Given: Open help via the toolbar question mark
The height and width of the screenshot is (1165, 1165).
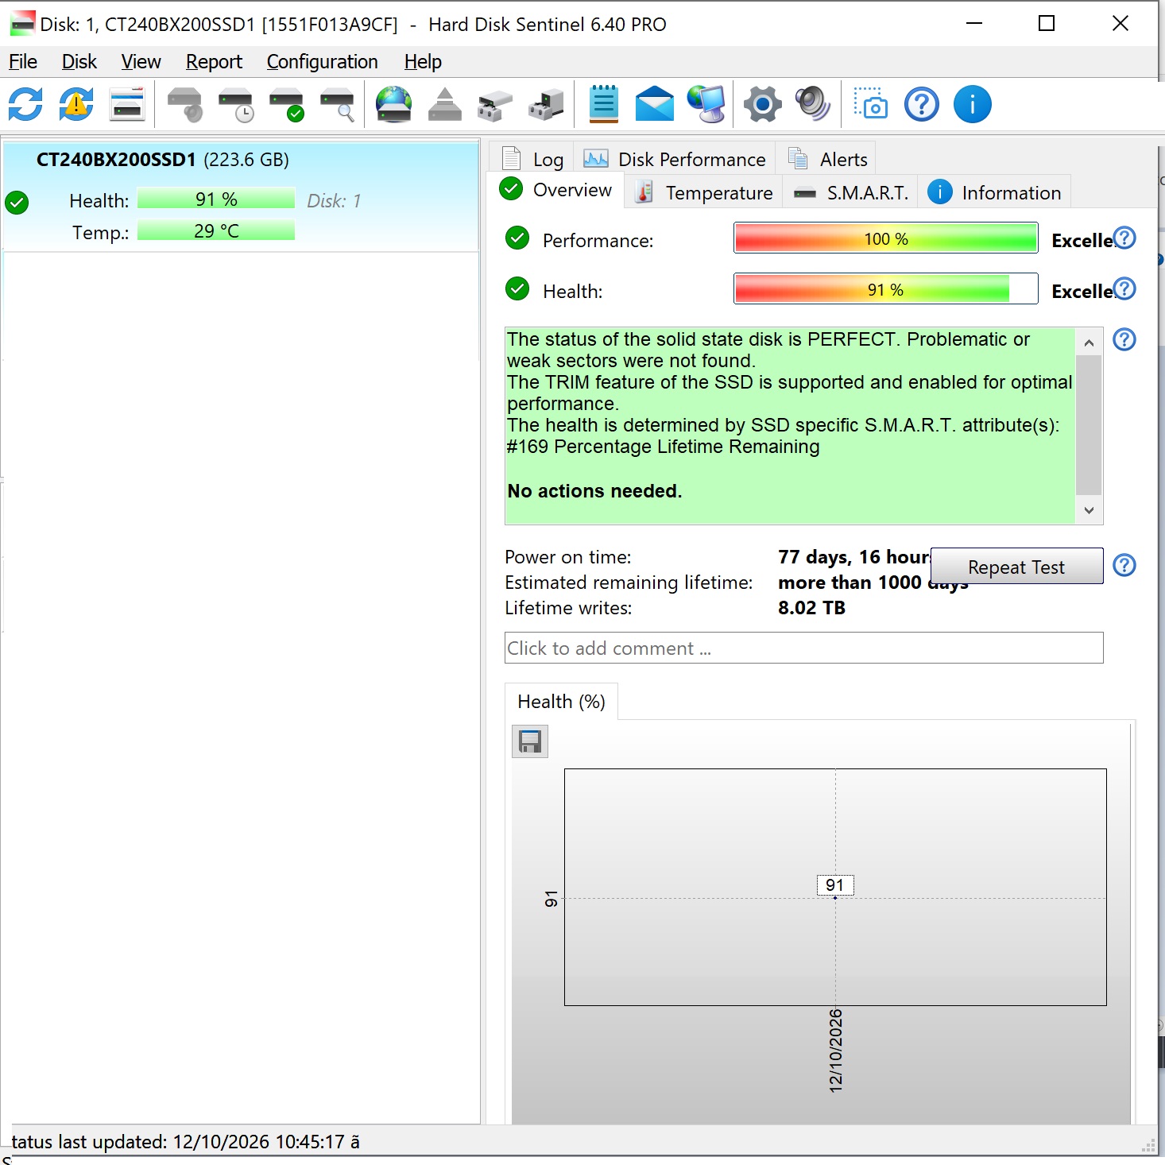Looking at the screenshot, I should [922, 104].
